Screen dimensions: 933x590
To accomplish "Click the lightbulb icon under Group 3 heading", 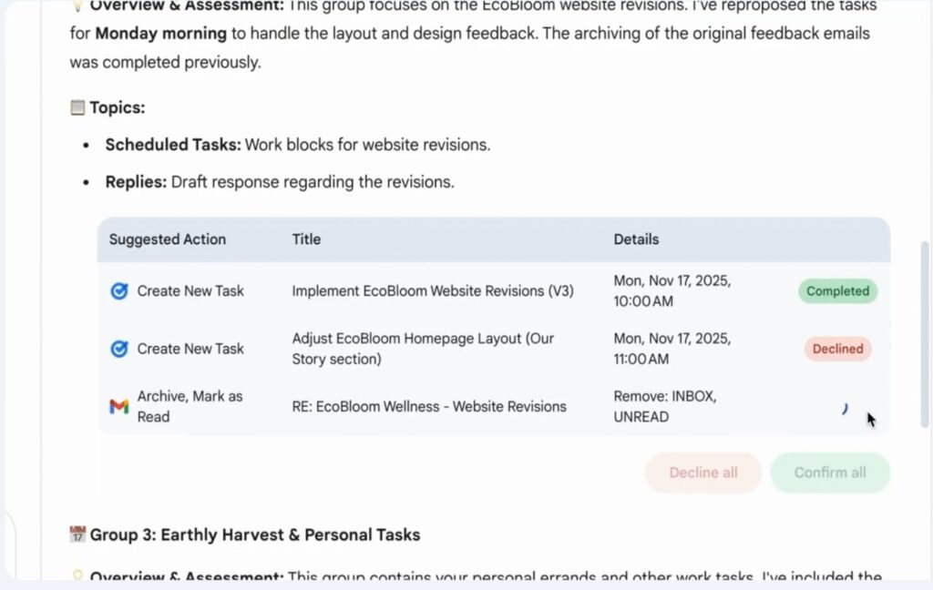I will pyautogui.click(x=77, y=576).
